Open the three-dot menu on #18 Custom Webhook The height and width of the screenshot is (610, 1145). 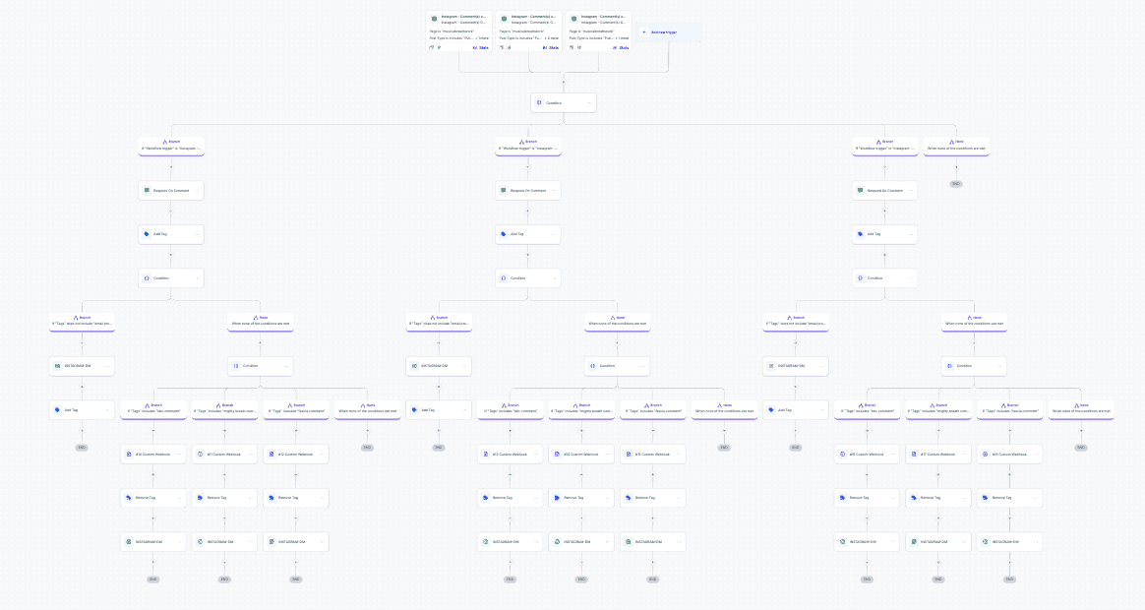point(1036,454)
